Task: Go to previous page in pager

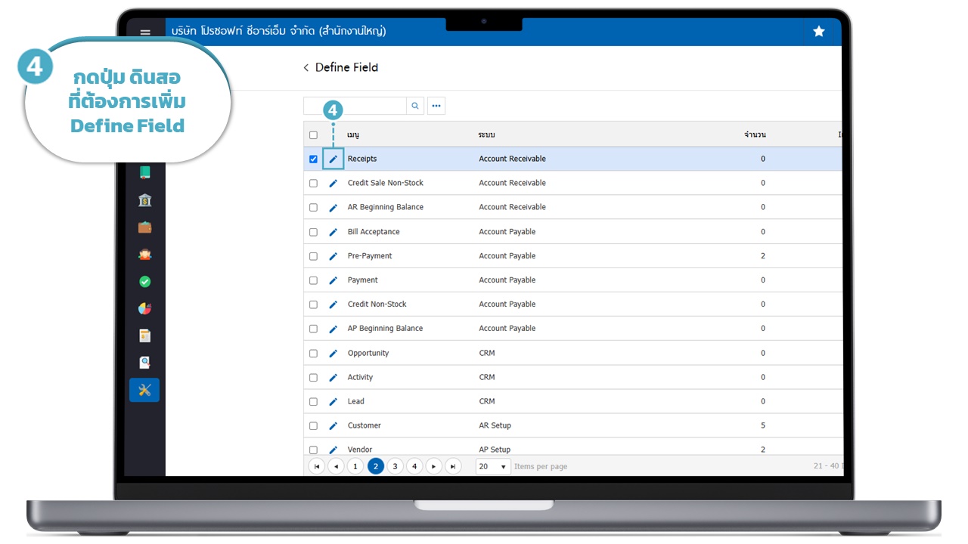Action: tap(336, 466)
